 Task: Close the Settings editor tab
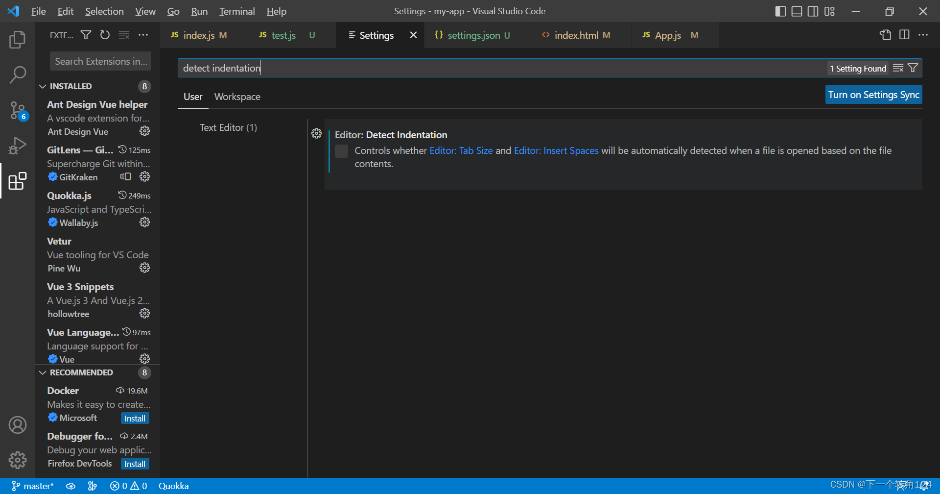(413, 35)
